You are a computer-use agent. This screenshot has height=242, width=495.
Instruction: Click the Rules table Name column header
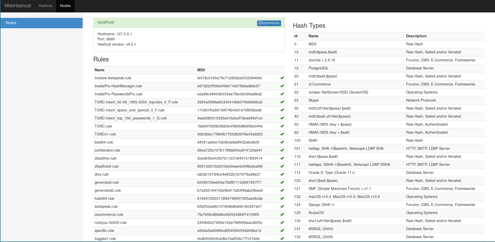100,70
